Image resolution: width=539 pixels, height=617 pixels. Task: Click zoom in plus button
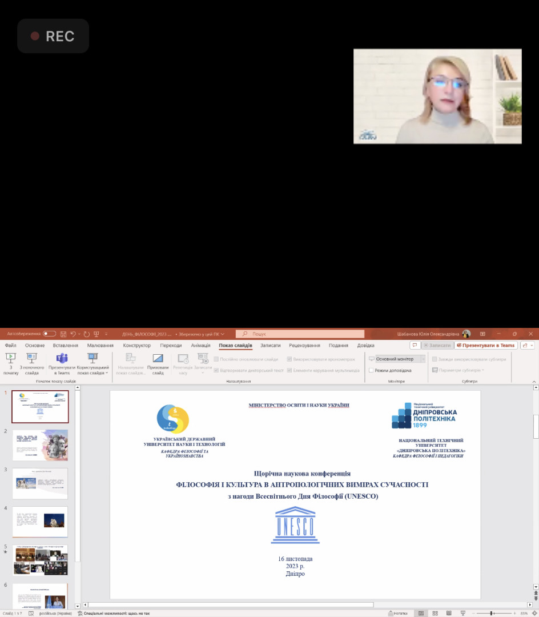click(514, 613)
